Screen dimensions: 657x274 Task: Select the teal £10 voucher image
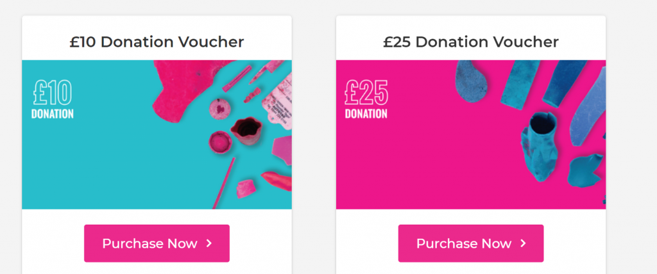(157, 134)
